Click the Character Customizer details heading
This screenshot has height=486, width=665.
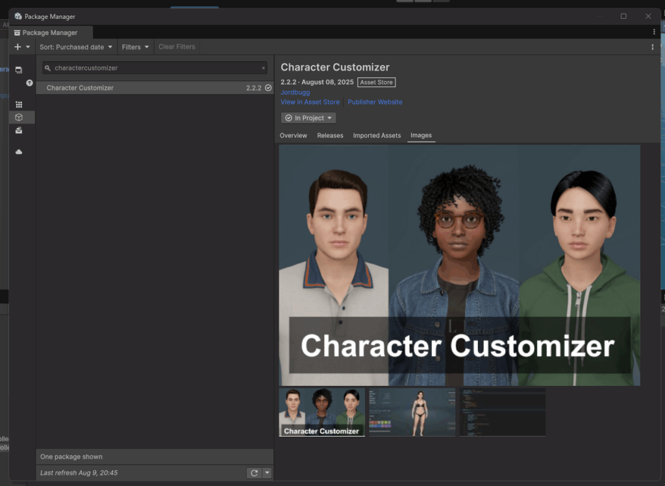(335, 67)
